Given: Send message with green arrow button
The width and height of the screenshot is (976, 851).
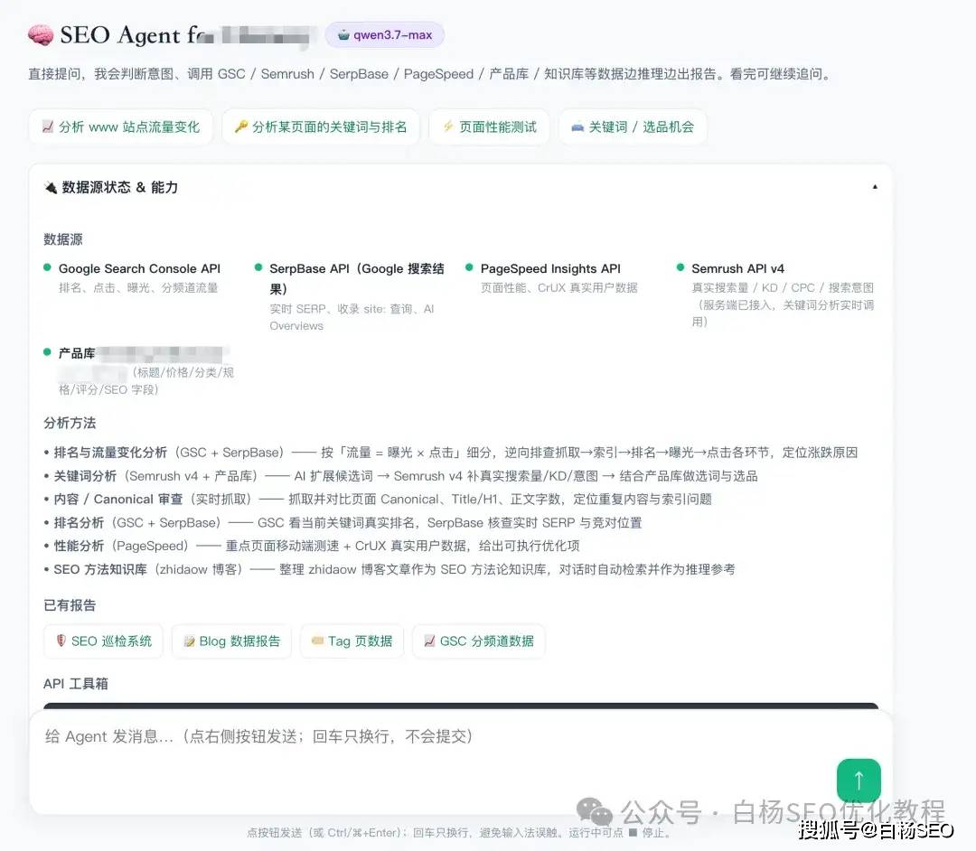Looking at the screenshot, I should [x=859, y=781].
